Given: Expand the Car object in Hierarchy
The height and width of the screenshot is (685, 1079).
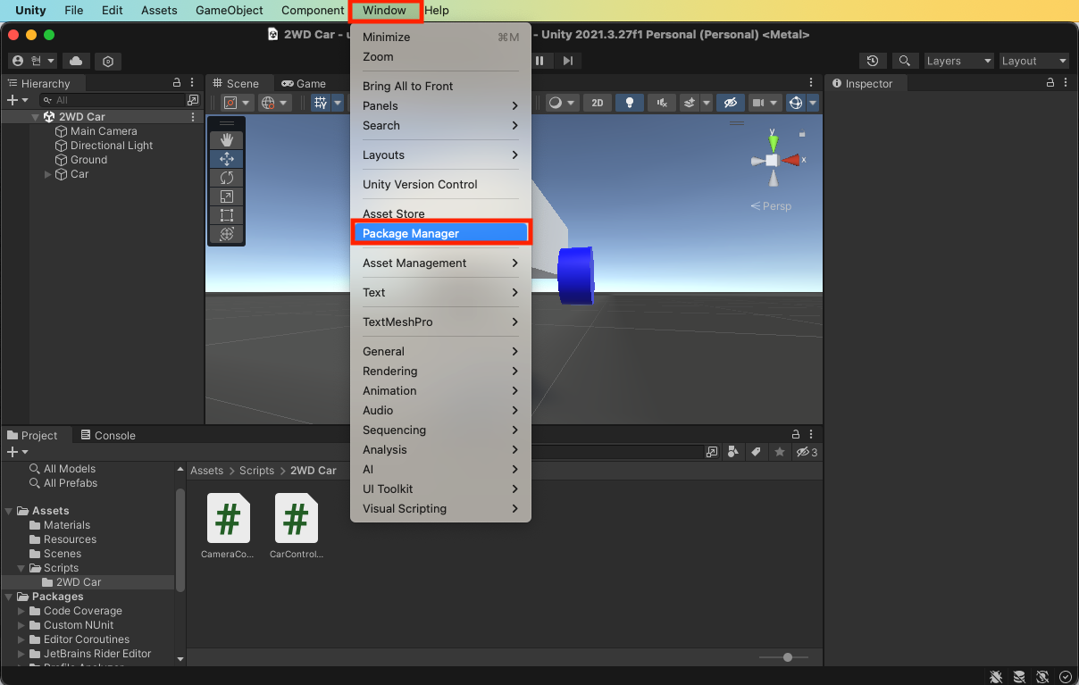Looking at the screenshot, I should [x=48, y=174].
